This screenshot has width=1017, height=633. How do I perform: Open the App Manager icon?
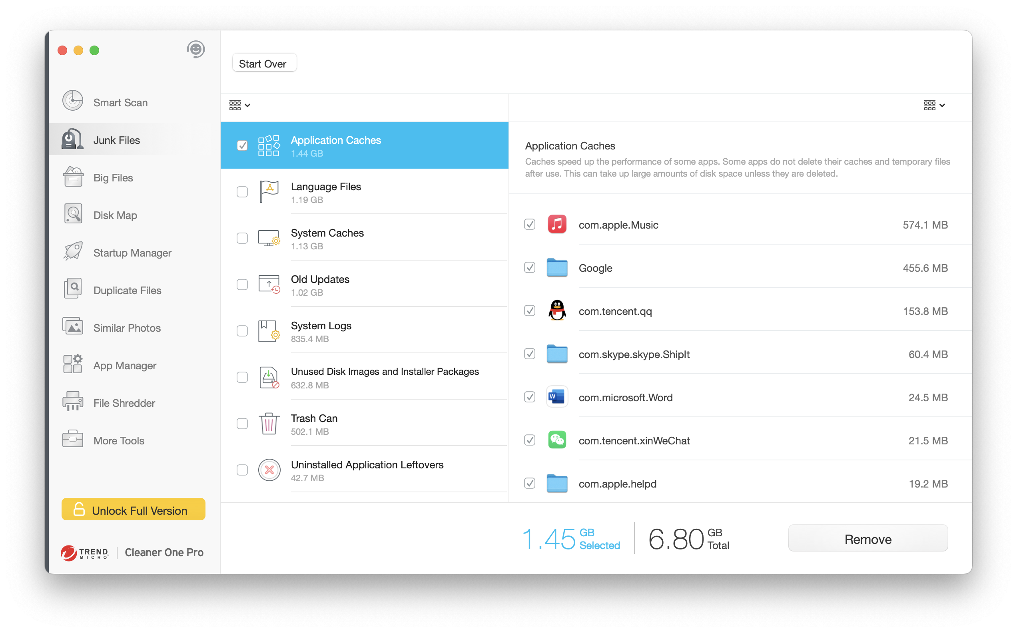tap(73, 364)
